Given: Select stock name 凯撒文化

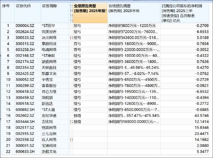Looking at the screenshot, I should pos(49,74).
